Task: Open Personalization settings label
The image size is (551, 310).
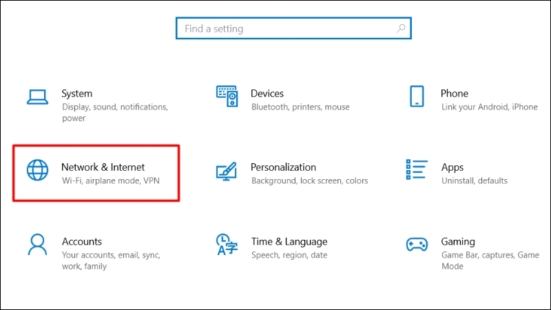Action: tap(283, 167)
